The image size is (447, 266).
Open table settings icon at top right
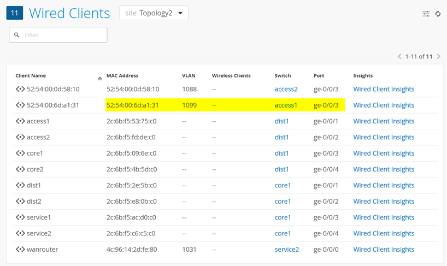point(426,14)
